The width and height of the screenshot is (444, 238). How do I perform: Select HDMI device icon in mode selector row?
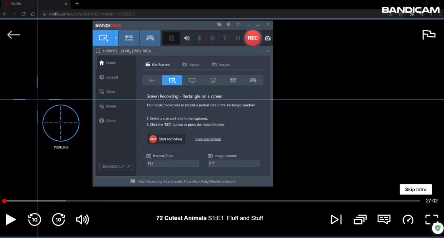pyautogui.click(x=233, y=80)
